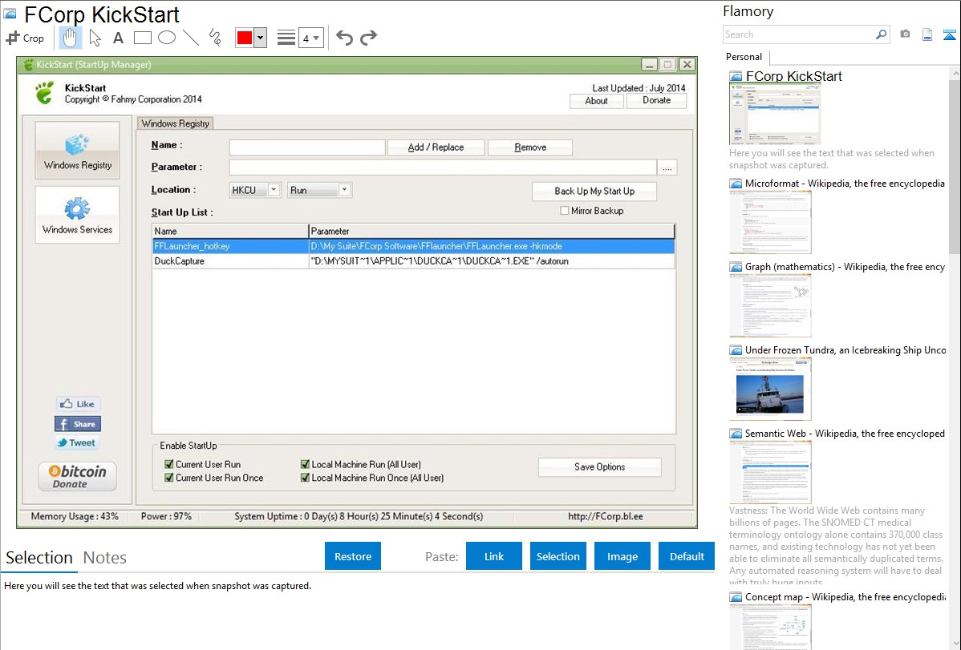
Task: Toggle Current User Run Once checkbox
Action: (169, 478)
